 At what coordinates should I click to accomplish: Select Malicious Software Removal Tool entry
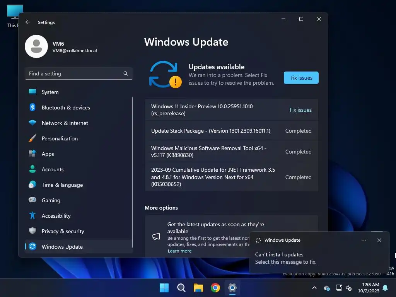point(231,152)
